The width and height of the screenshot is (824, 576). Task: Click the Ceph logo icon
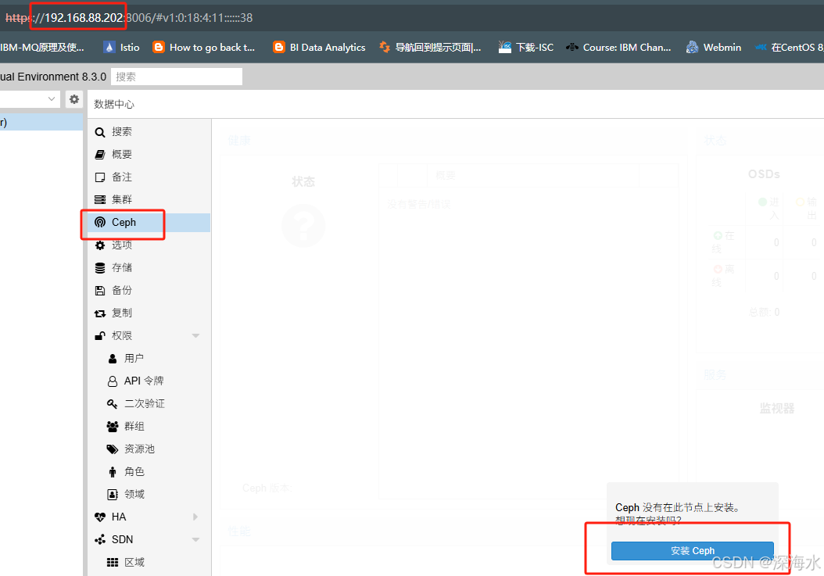pos(100,222)
